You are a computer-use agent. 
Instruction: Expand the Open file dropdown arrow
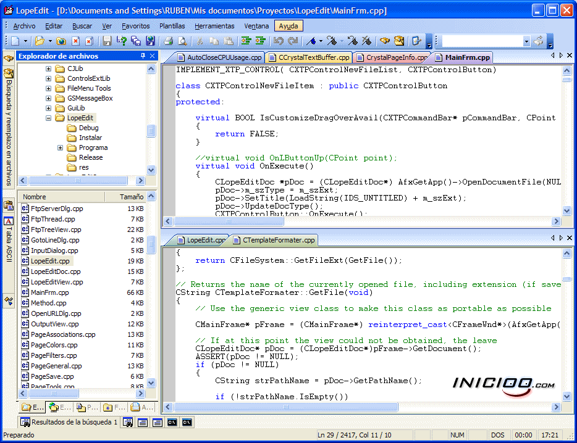pos(50,41)
